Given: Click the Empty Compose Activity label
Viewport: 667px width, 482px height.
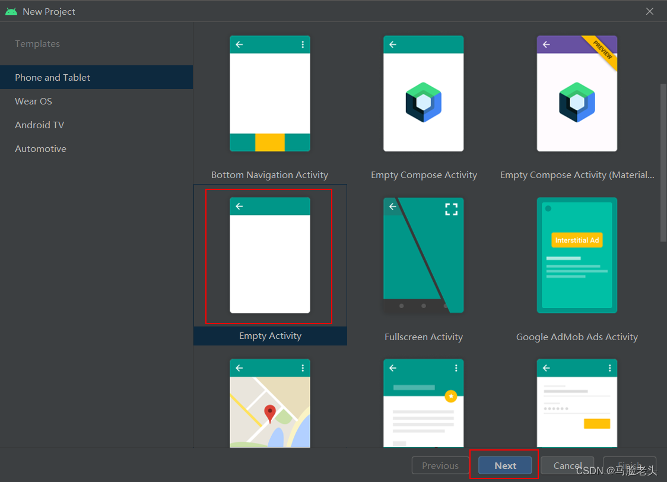Looking at the screenshot, I should coord(424,175).
